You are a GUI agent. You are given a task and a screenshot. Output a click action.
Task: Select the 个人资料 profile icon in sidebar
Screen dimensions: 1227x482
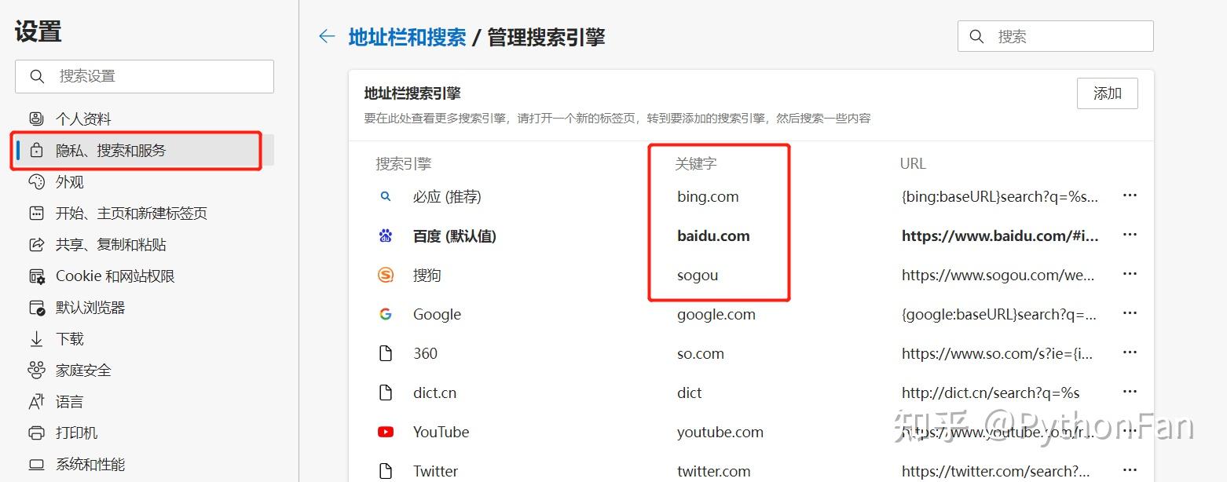pos(37,119)
